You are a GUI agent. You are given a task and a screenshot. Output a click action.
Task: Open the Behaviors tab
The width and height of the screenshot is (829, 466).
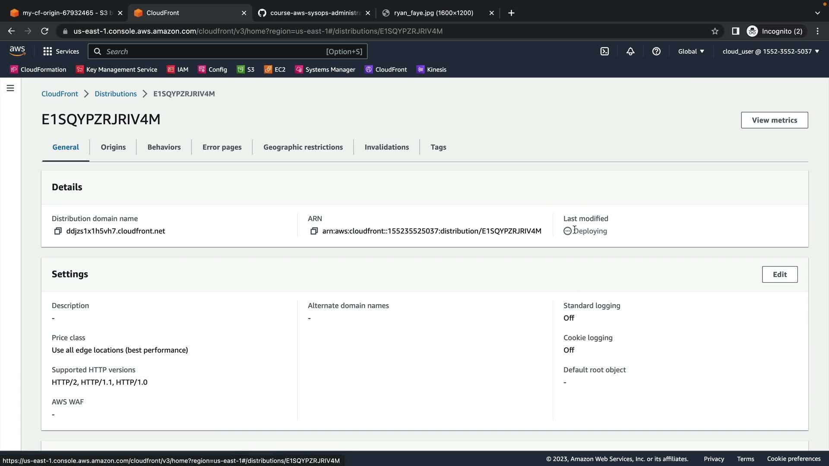(164, 147)
